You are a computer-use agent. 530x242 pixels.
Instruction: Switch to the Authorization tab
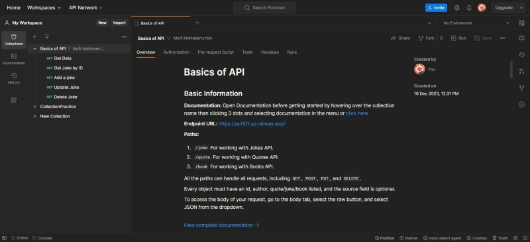176,52
